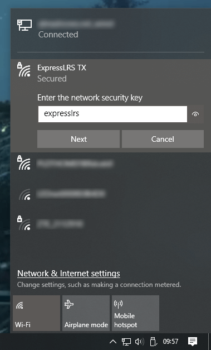Screen dimensions: 211x350
Task: Click the Next button
Action: click(78, 139)
